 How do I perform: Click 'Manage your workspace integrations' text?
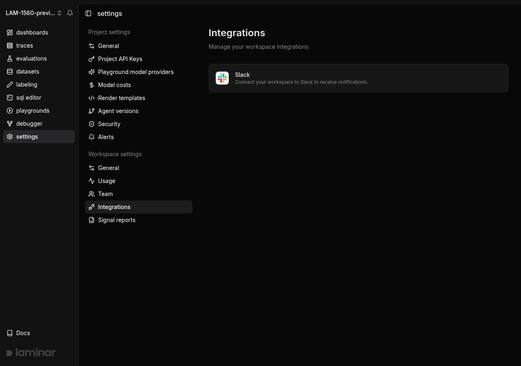point(258,47)
